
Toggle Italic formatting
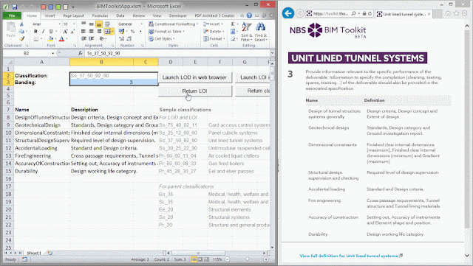43,31
